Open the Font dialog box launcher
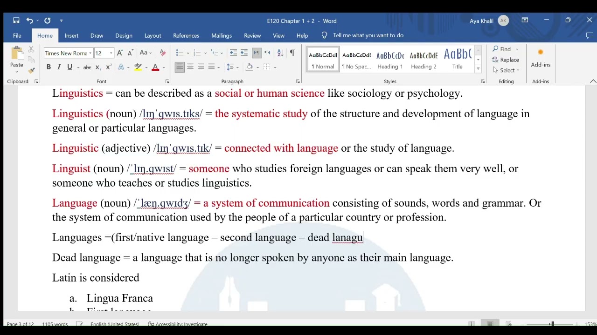Screen dimensions: 597x335 pyautogui.click(x=167, y=81)
